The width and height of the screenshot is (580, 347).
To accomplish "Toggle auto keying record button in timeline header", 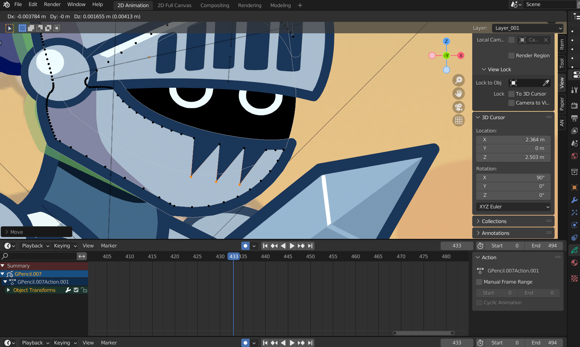I will click(245, 246).
